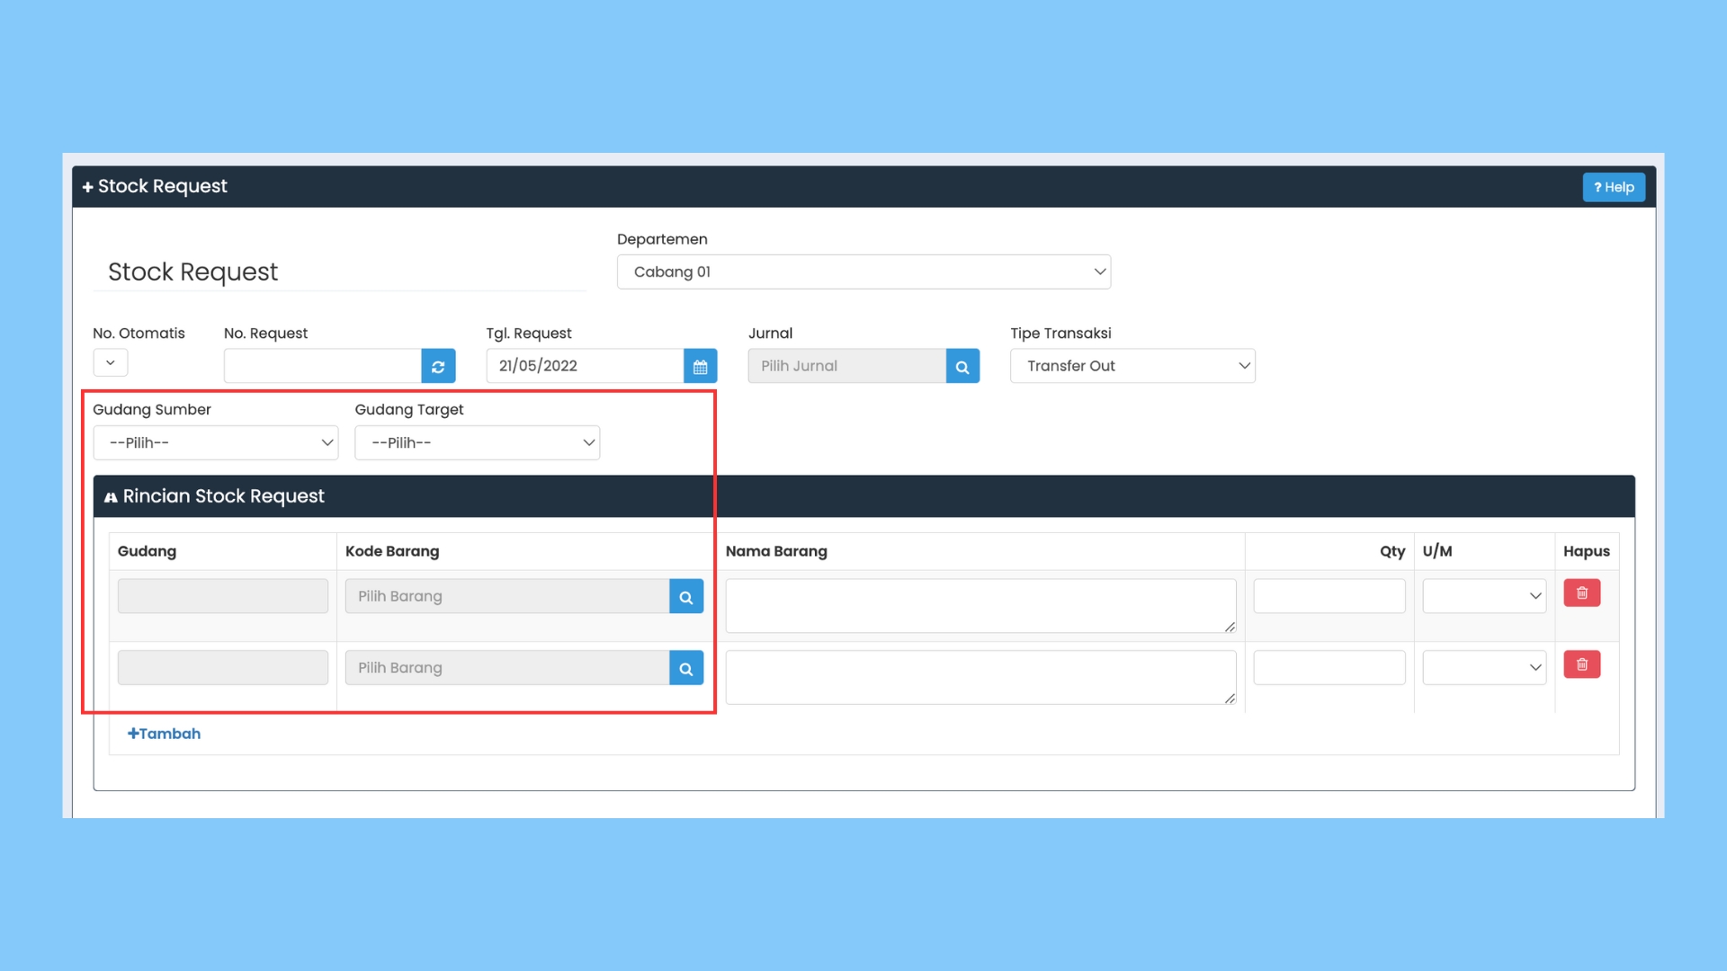This screenshot has height=971, width=1727.
Task: Select U/M dropdown in the first row
Action: pyautogui.click(x=1484, y=596)
